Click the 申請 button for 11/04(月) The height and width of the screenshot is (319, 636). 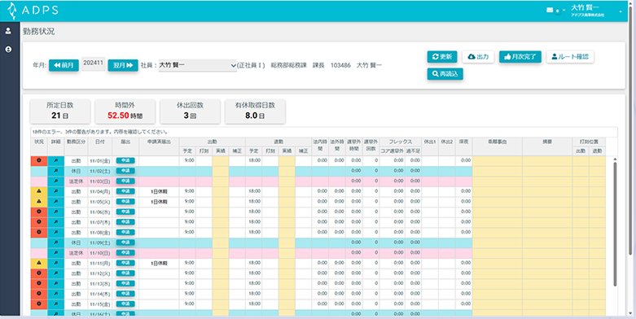pyautogui.click(x=125, y=191)
